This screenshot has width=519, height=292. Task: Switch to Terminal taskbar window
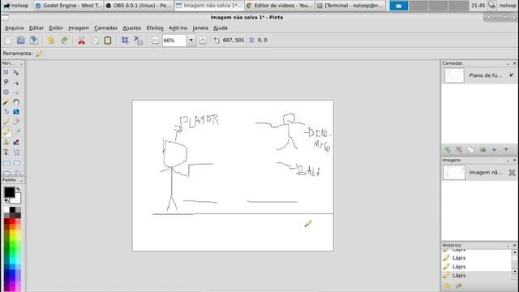[350, 6]
